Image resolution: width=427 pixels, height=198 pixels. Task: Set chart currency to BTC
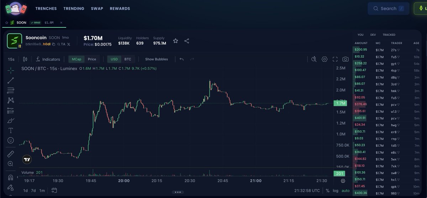[x=128, y=59]
